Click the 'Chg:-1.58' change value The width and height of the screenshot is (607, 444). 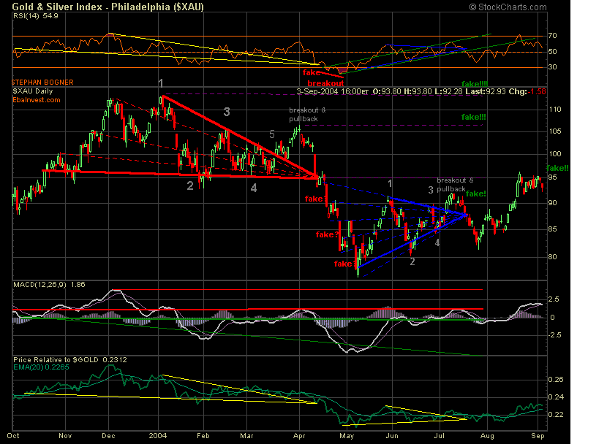click(x=527, y=91)
